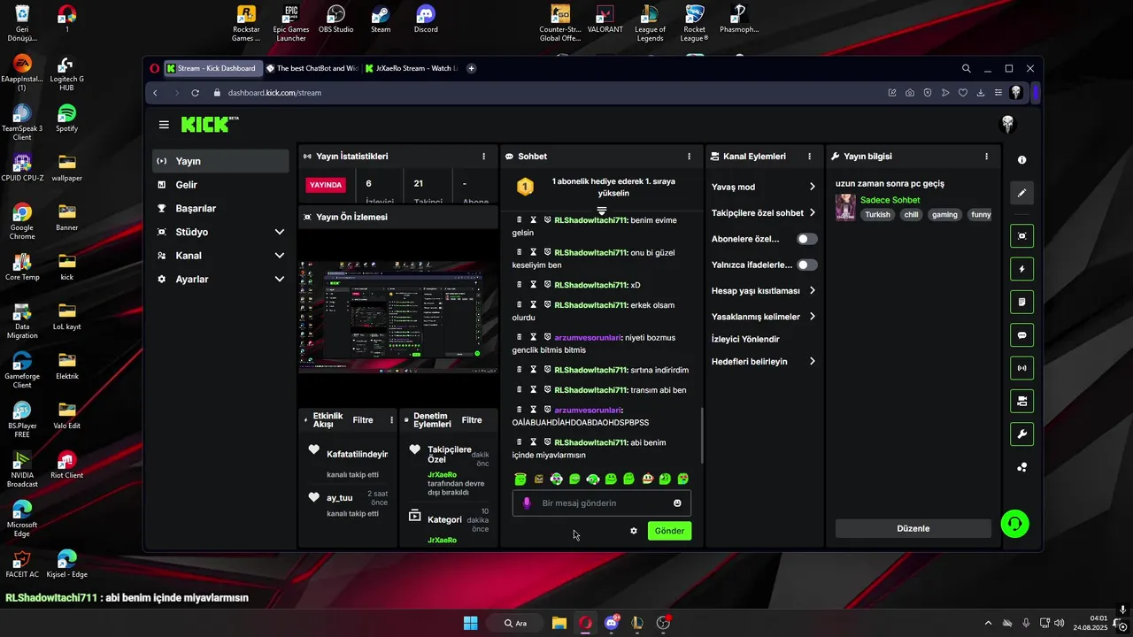Click Opera heart bookmark icon
The image size is (1133, 637).
(x=963, y=93)
